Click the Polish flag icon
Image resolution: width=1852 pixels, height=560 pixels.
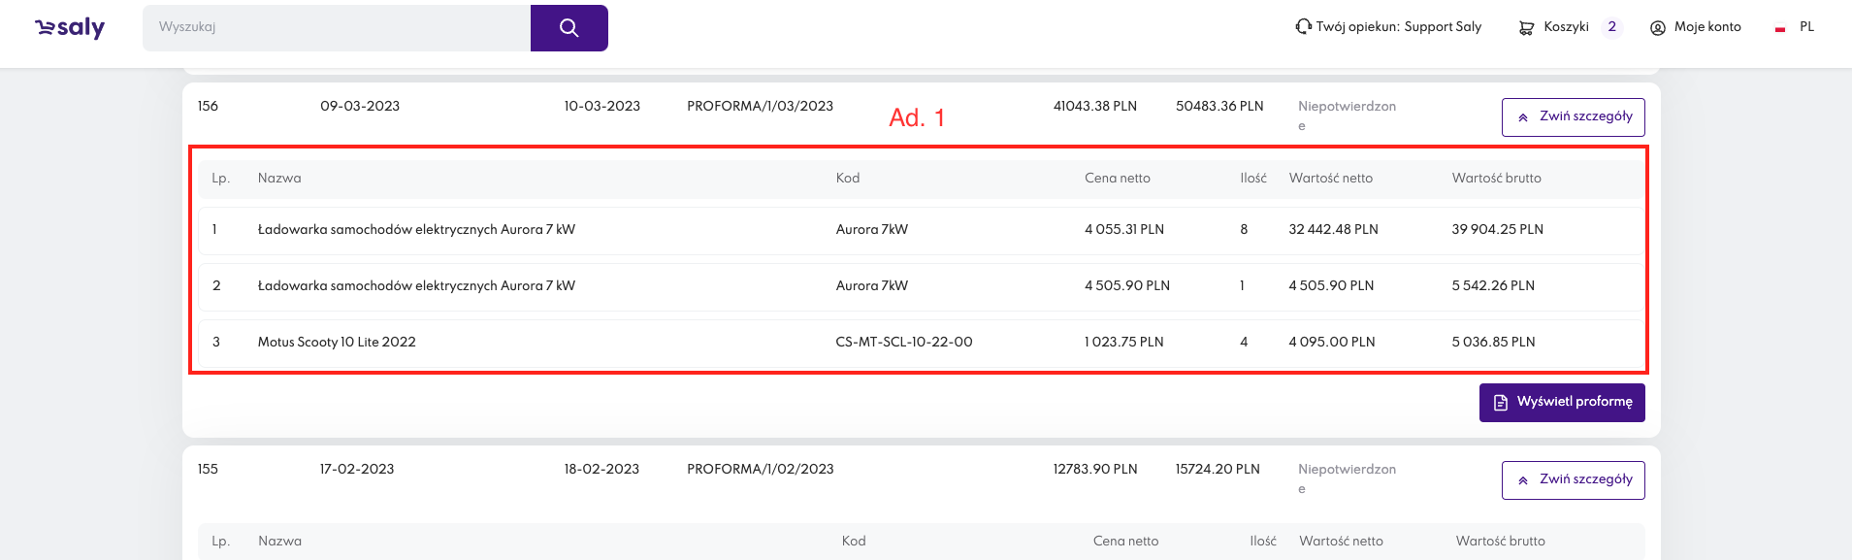point(1780,29)
